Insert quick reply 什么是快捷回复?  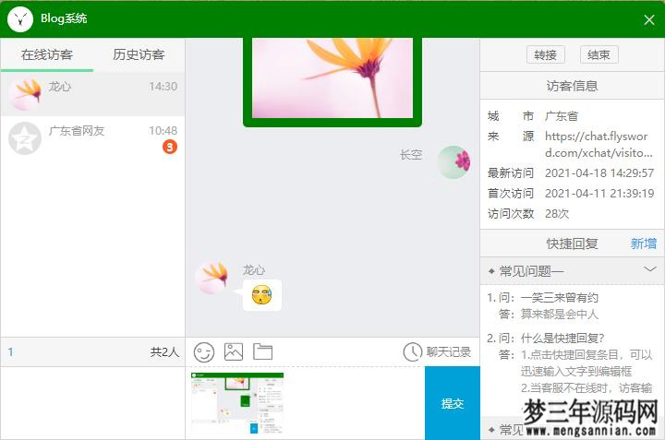point(562,338)
